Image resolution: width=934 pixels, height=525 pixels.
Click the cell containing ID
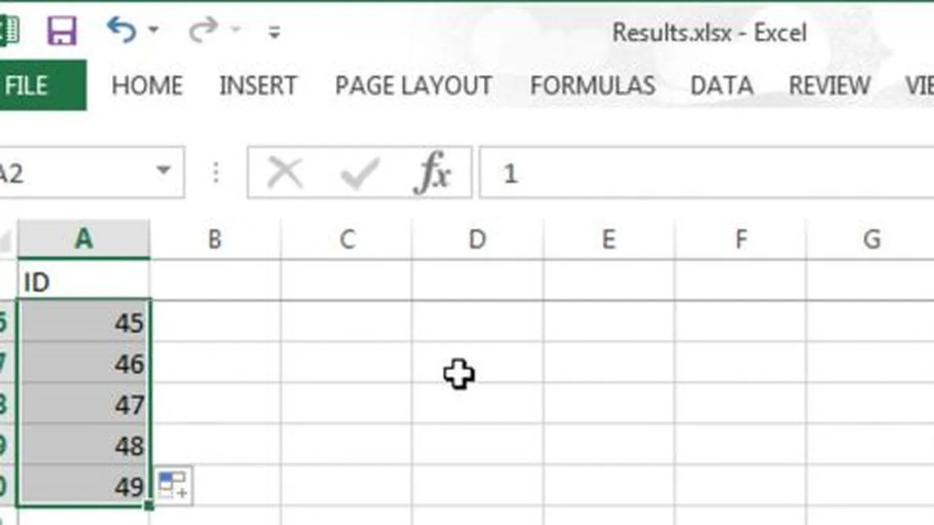point(83,281)
